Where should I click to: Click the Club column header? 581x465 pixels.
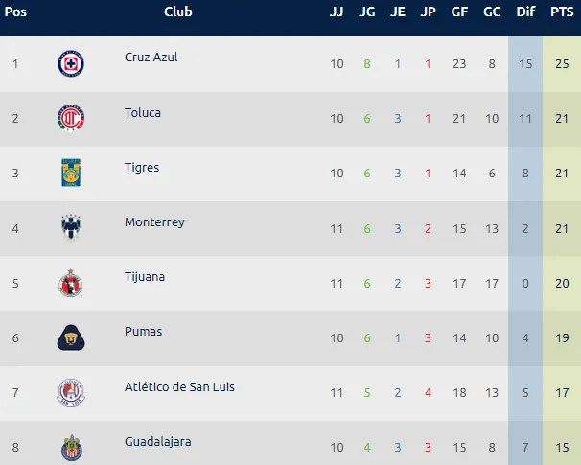177,12
